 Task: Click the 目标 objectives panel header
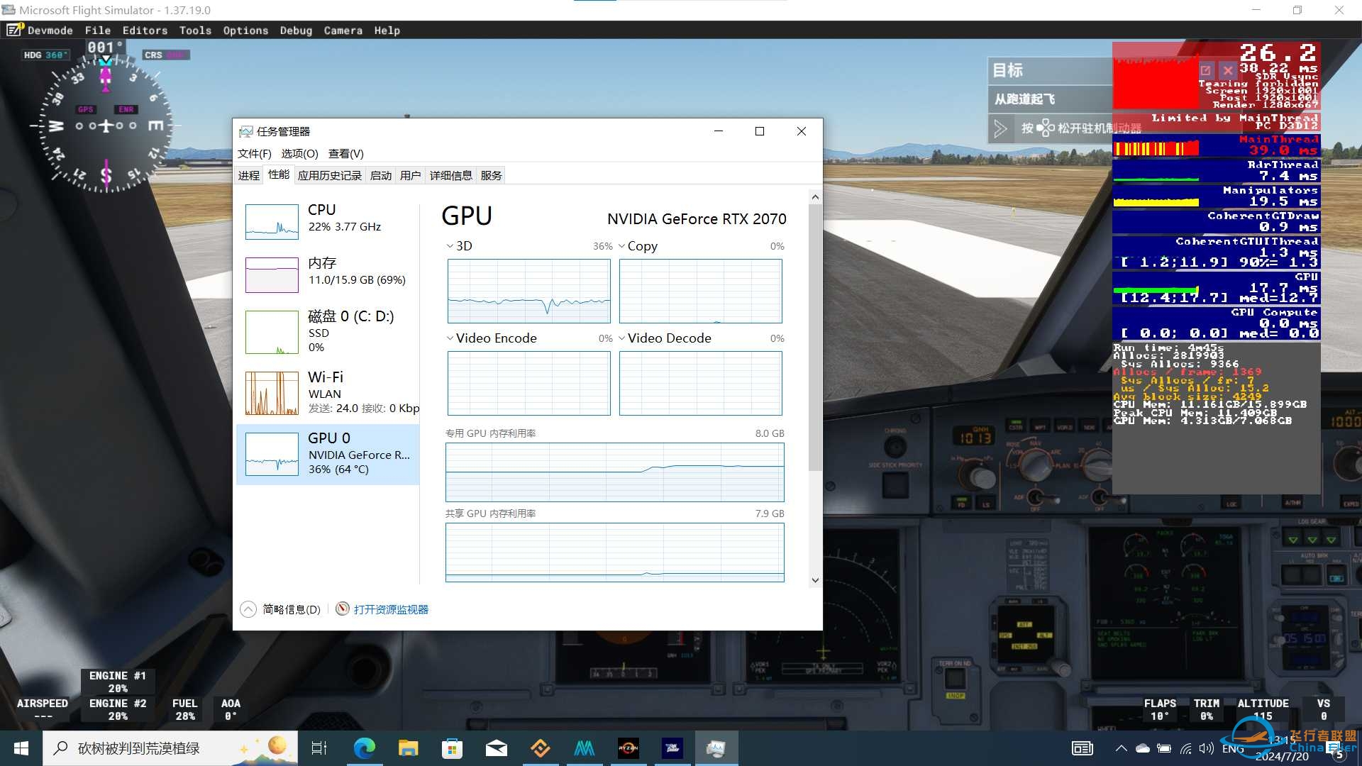pos(1050,70)
